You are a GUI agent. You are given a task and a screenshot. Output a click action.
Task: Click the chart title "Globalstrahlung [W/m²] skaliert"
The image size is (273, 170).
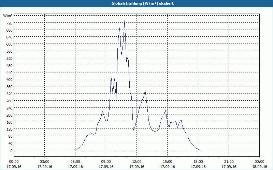pos(143,3)
